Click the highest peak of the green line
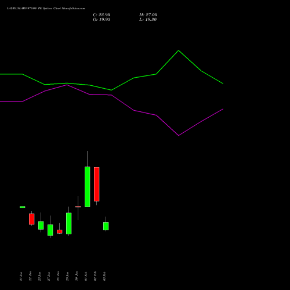 [179, 50]
